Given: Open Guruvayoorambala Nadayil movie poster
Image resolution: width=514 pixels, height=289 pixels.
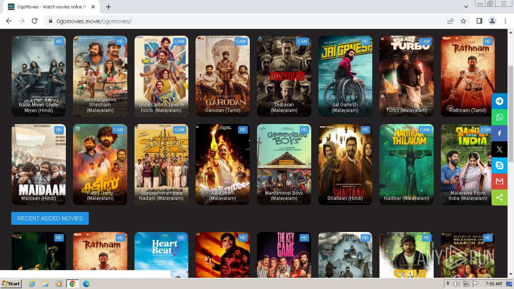Looking at the screenshot, I should tap(161, 165).
